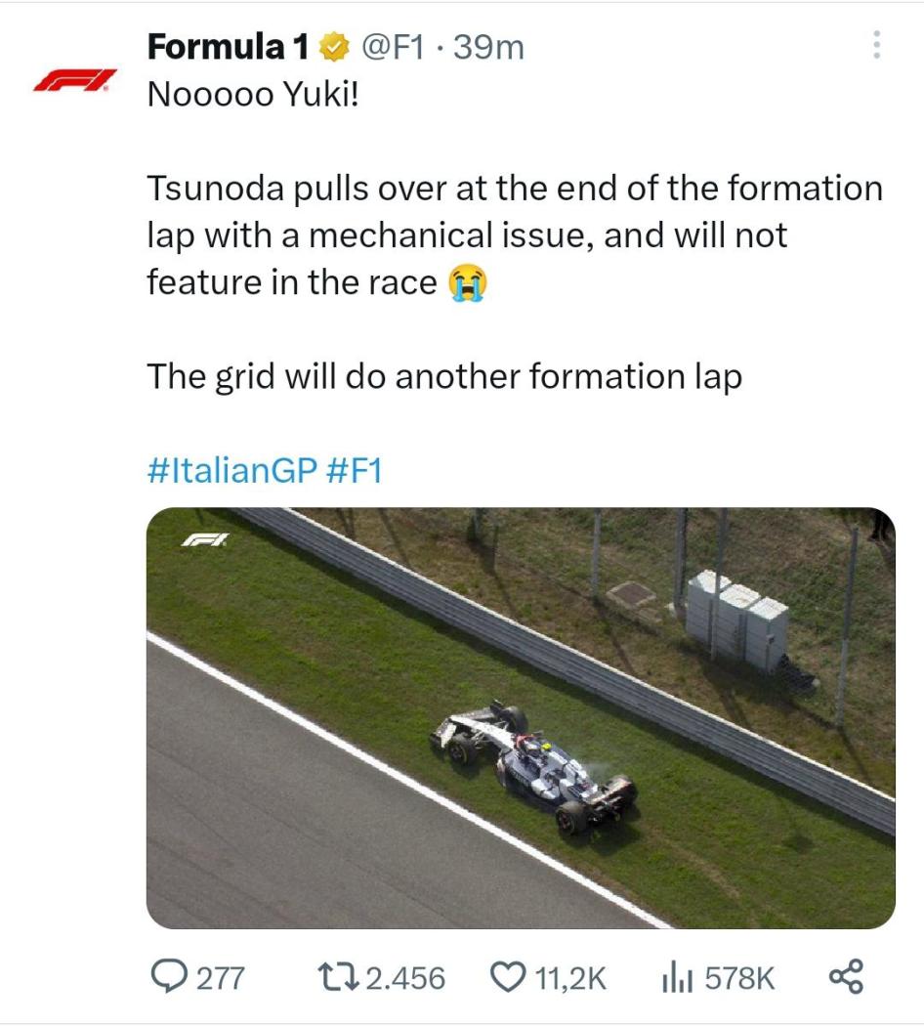Image resolution: width=924 pixels, height=1026 pixels.
Task: Like the tweet with the heart icon
Action: 510,976
